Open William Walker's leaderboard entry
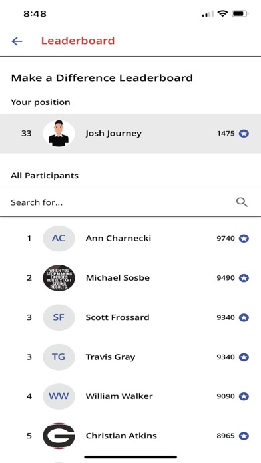Screen dimensions: 261x463 (x=130, y=396)
